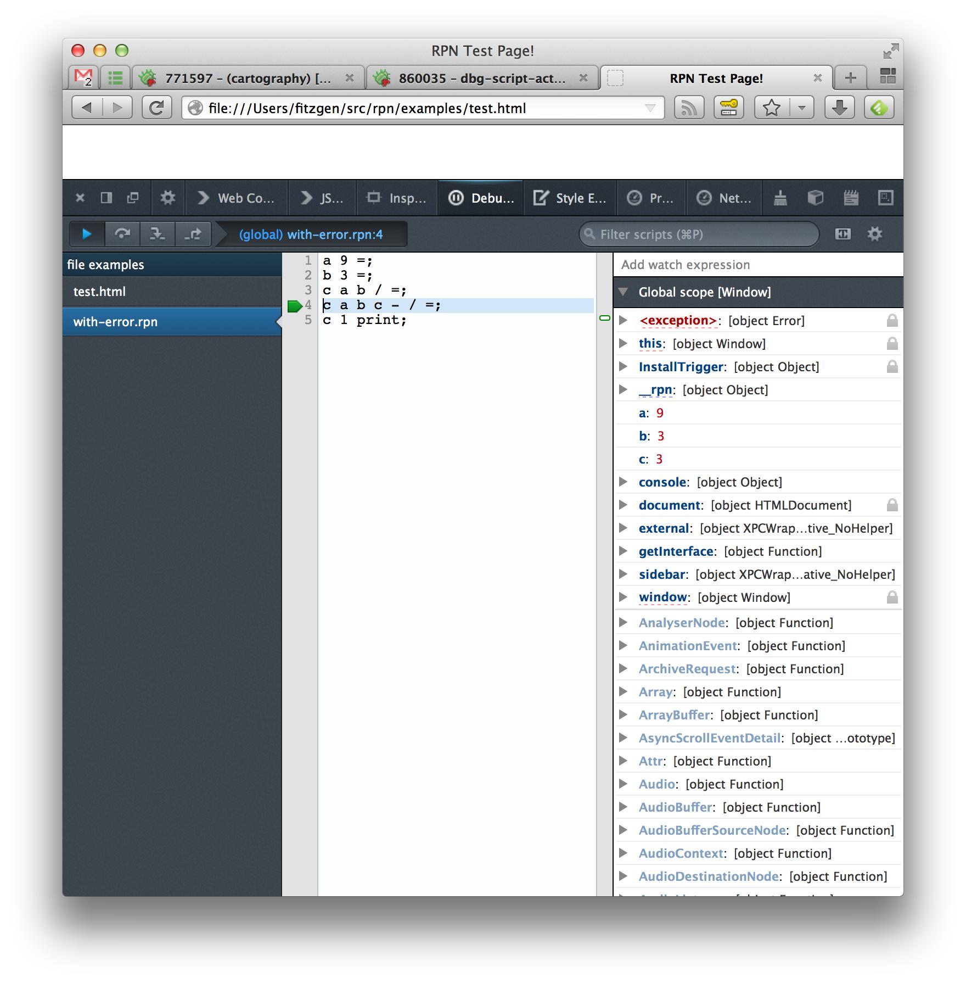Expand the this variable
This screenshot has height=983, width=966.
[x=623, y=343]
